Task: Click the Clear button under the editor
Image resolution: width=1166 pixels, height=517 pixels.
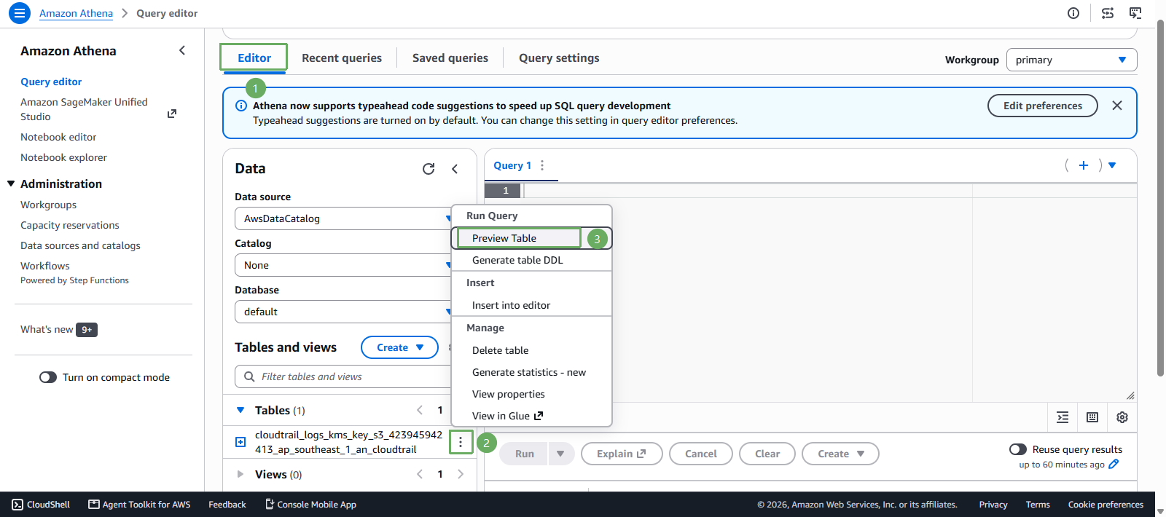Action: (767, 454)
